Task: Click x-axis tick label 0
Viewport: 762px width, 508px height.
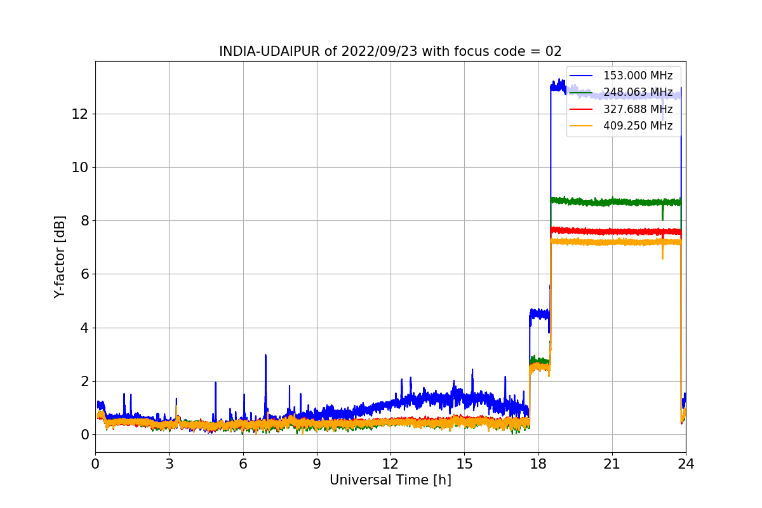Action: pyautogui.click(x=95, y=464)
